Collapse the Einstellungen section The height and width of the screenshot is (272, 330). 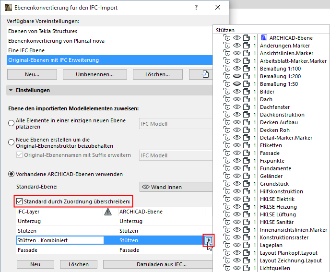11,90
